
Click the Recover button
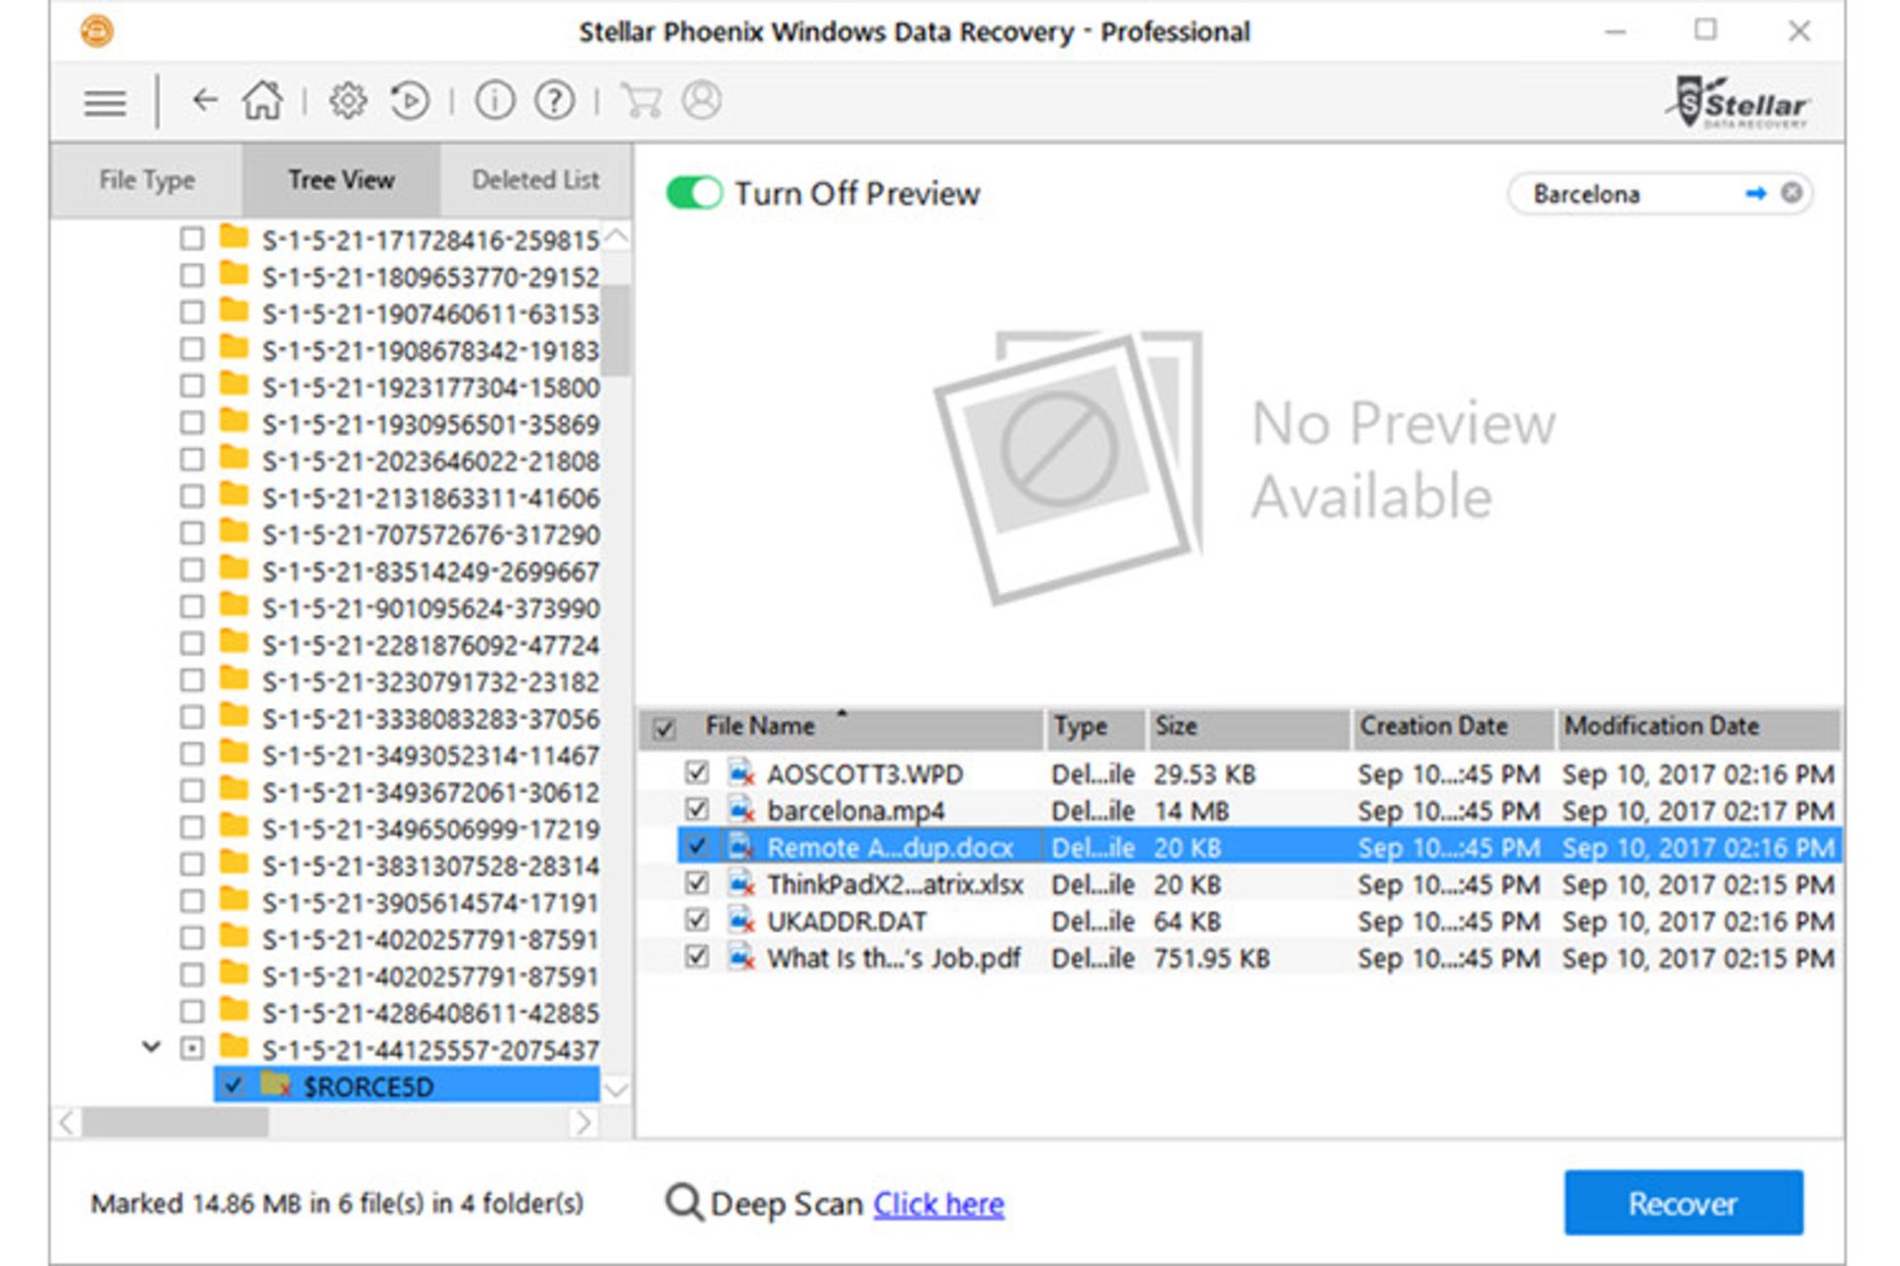click(1683, 1203)
